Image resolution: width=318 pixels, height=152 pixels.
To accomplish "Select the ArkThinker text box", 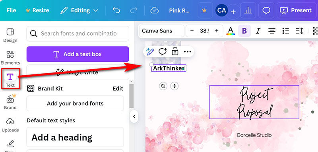I will tap(169, 68).
